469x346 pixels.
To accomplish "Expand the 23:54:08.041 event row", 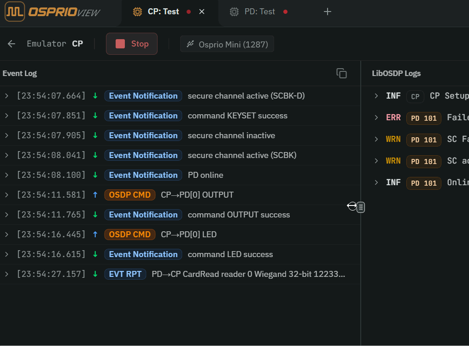I will 6,155.
